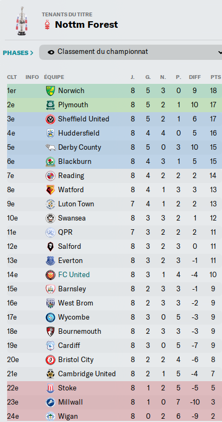Click the eye icon in the view selector
Image resolution: width=222 pixels, height=422 pixels.
50,52
